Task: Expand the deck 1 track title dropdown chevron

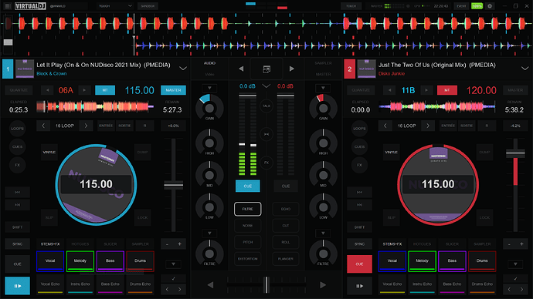Action: click(x=183, y=69)
